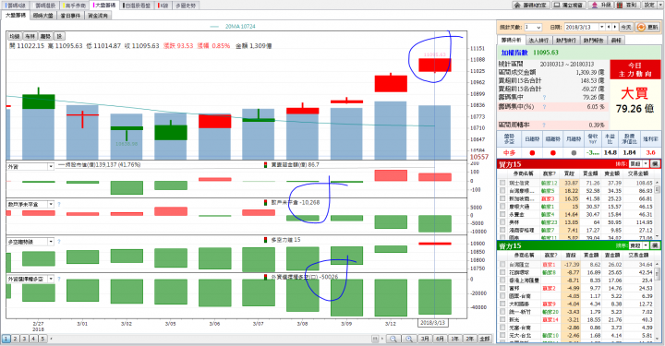Set chart range to 全部
The height and width of the screenshot is (346, 665).
[484, 339]
